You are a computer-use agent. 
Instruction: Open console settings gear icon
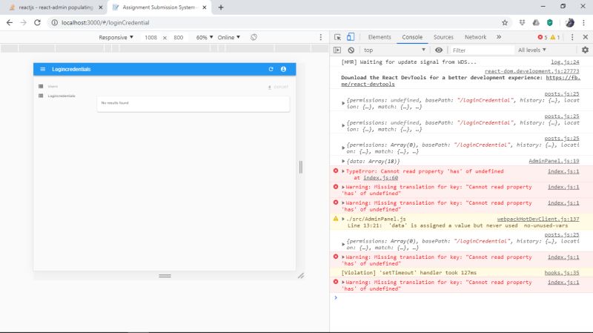[585, 50]
